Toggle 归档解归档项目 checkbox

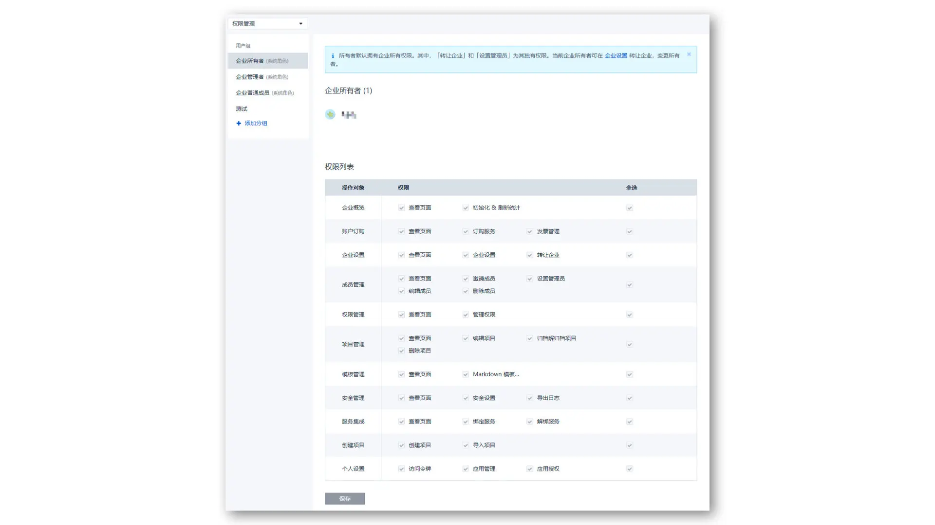click(x=529, y=338)
